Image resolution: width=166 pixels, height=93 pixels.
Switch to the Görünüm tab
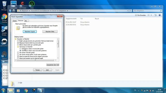(x=20, y=21)
